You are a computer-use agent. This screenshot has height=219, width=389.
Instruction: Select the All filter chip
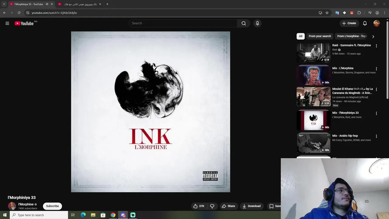click(x=301, y=36)
